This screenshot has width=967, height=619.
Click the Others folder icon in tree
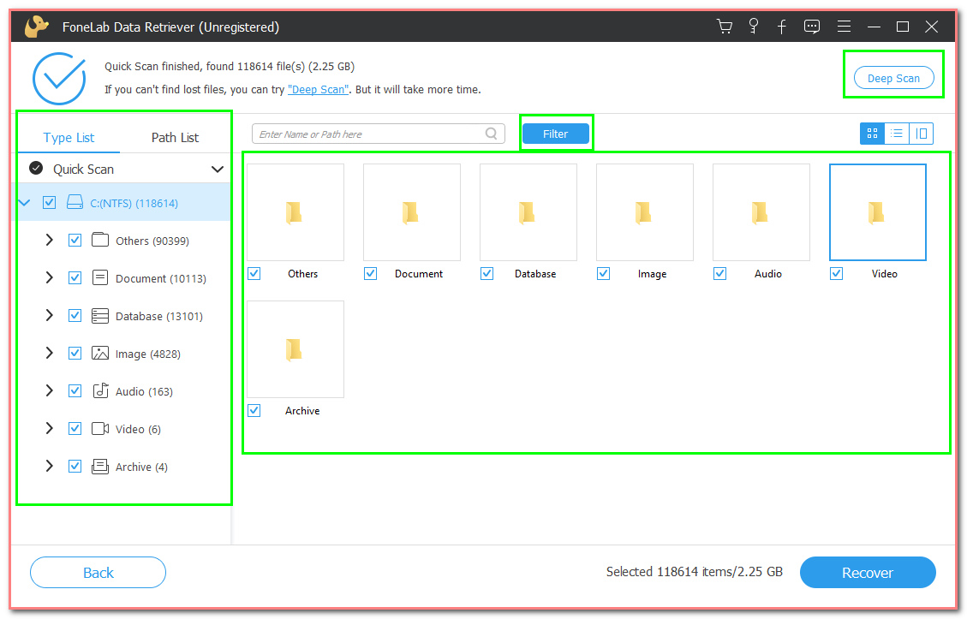(100, 240)
